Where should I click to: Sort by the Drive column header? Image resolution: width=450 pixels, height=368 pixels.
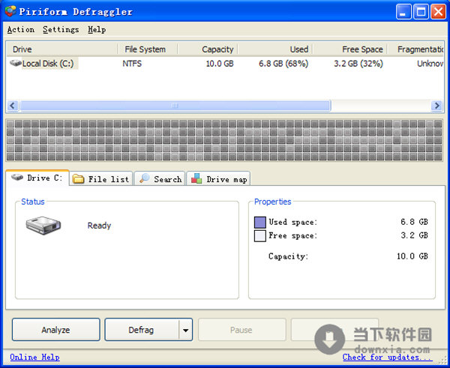click(x=61, y=49)
